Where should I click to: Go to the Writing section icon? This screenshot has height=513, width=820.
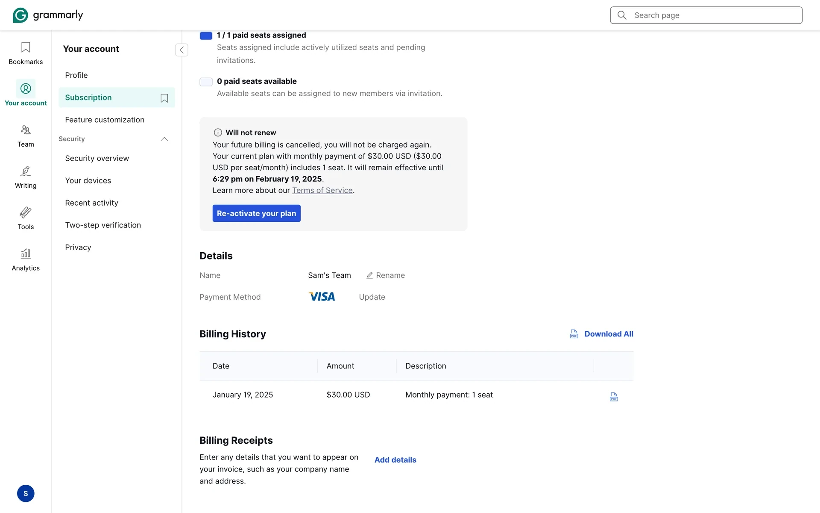click(26, 171)
